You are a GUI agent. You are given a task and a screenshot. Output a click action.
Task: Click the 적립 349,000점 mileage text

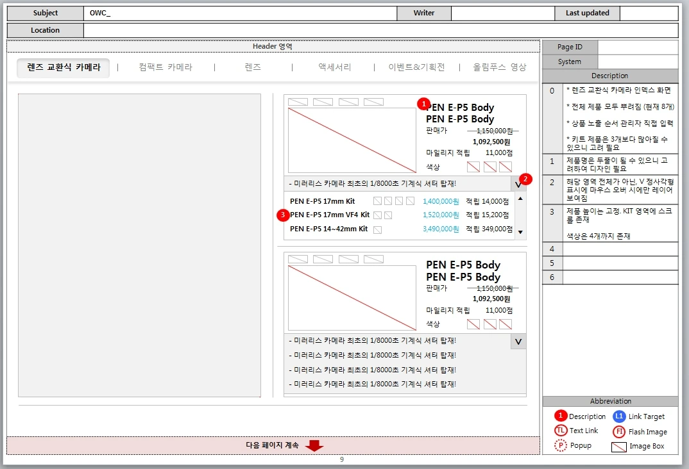point(489,229)
